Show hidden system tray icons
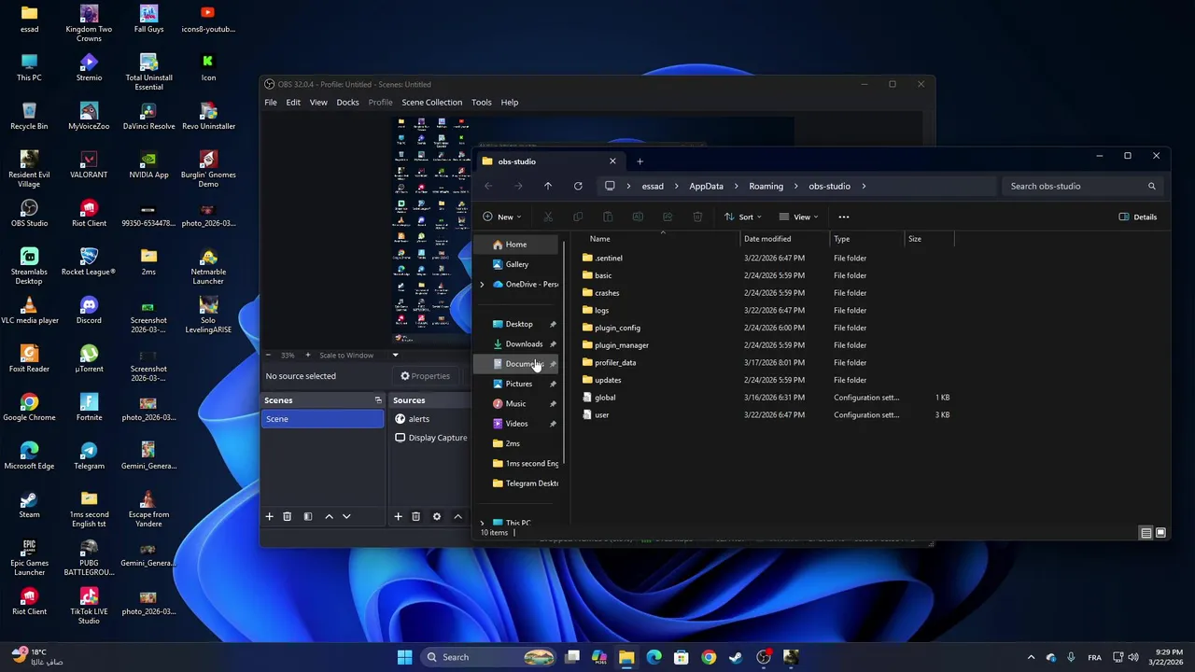This screenshot has height=672, width=1195. point(1031,657)
